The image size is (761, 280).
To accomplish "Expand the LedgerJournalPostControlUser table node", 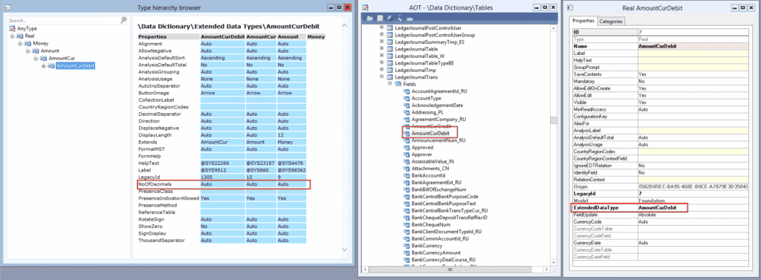I will pyautogui.click(x=382, y=27).
